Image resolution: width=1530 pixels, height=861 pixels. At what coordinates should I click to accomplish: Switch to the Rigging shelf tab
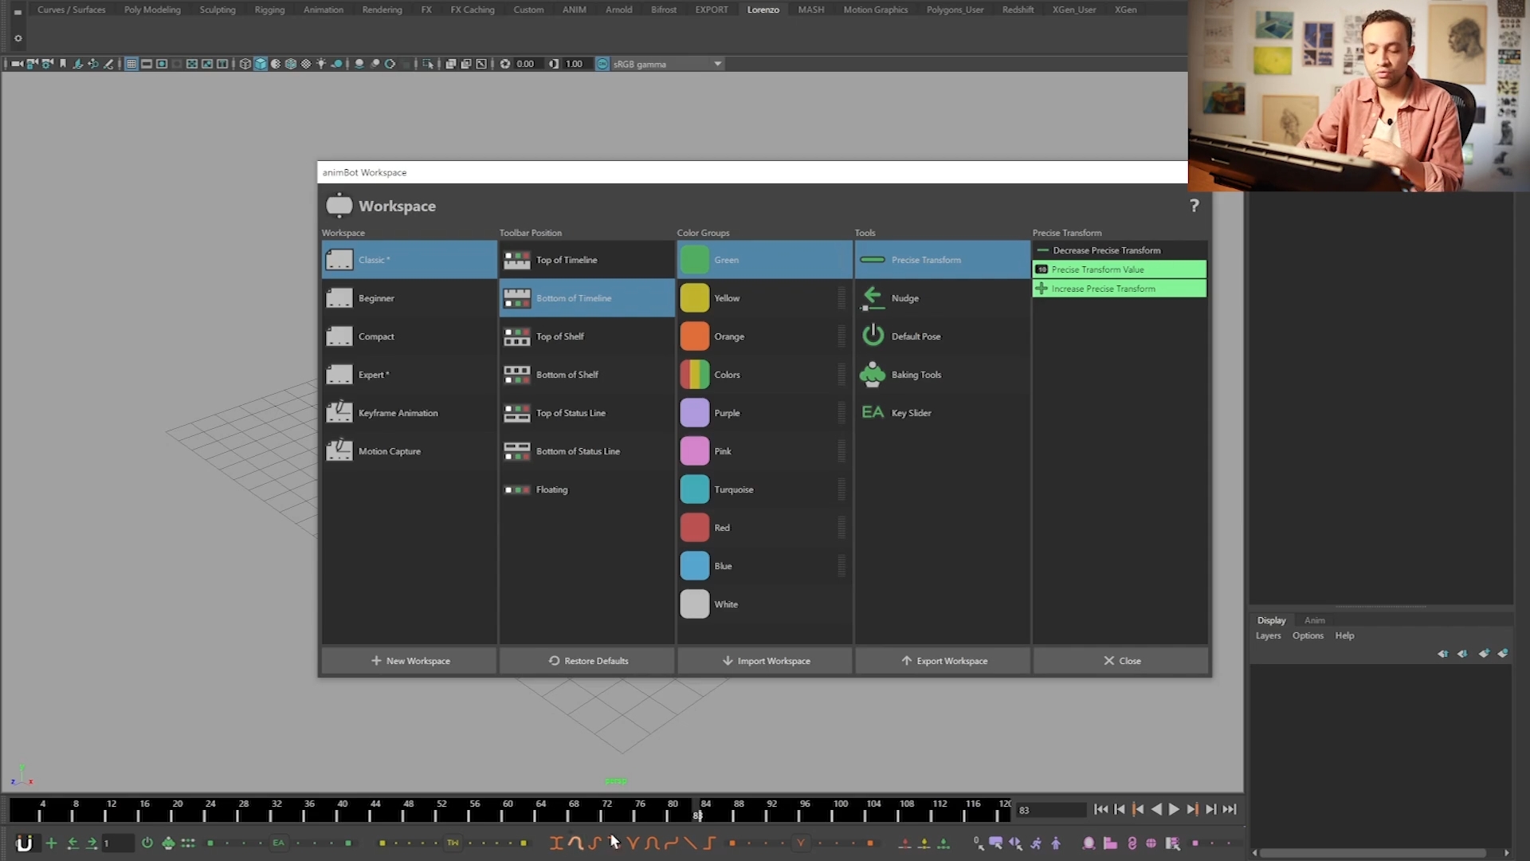click(269, 10)
